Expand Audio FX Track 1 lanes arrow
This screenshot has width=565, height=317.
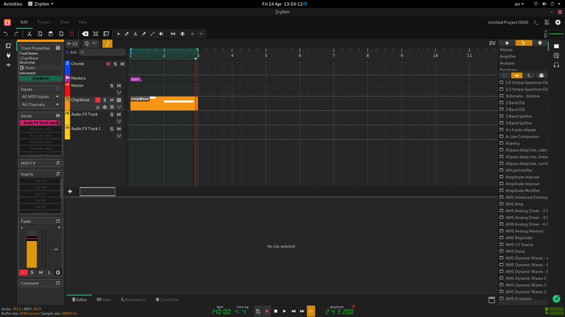coord(119,136)
